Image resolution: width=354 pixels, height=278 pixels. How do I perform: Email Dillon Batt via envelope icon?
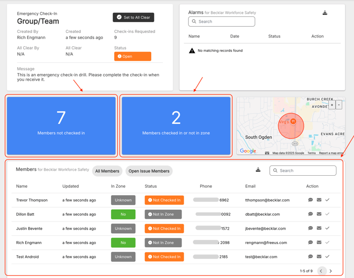coord(319,214)
